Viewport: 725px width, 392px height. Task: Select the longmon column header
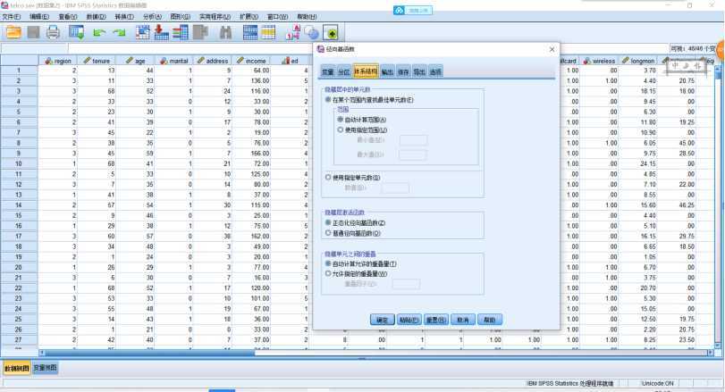click(x=638, y=61)
